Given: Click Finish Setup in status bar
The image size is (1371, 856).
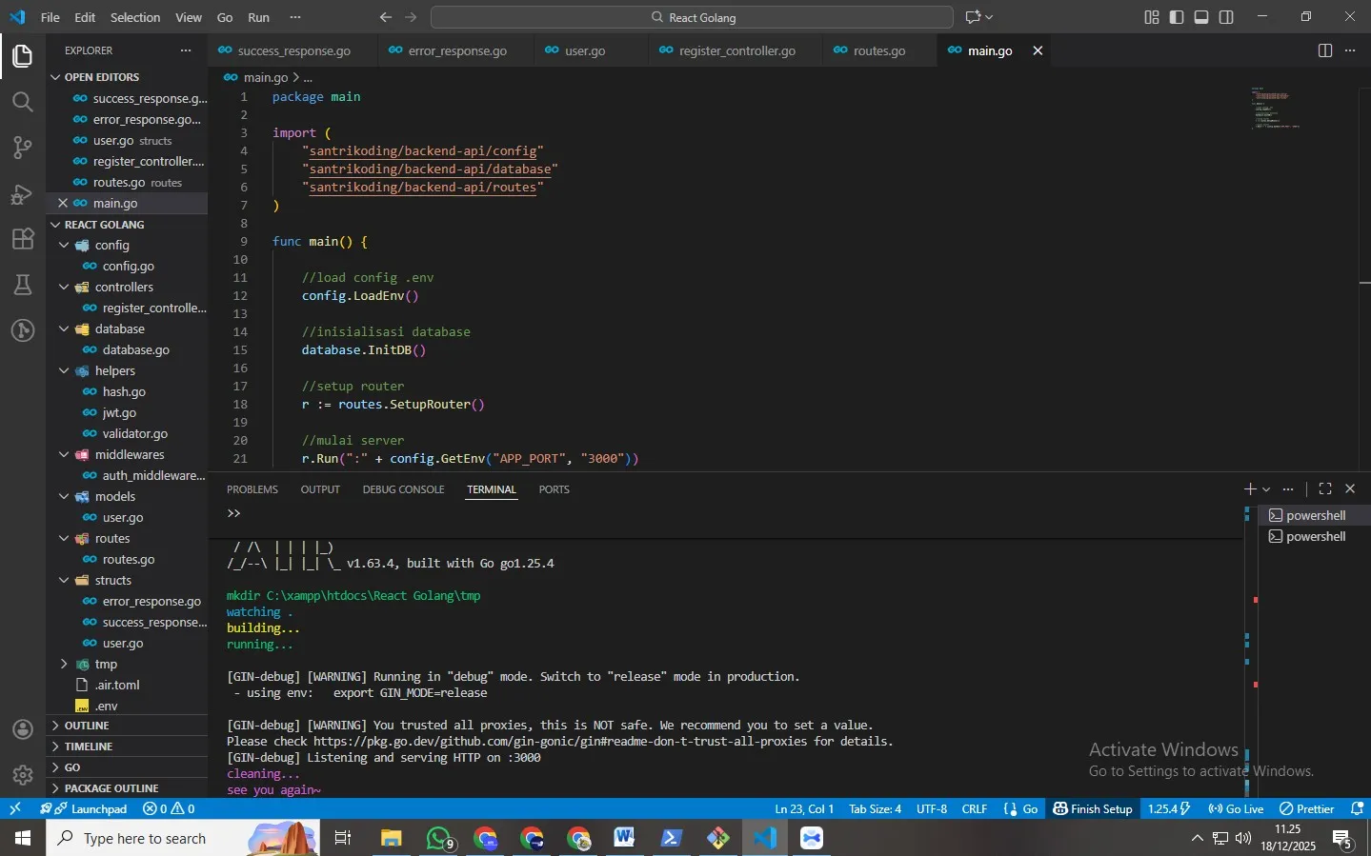Looking at the screenshot, I should (x=1093, y=808).
